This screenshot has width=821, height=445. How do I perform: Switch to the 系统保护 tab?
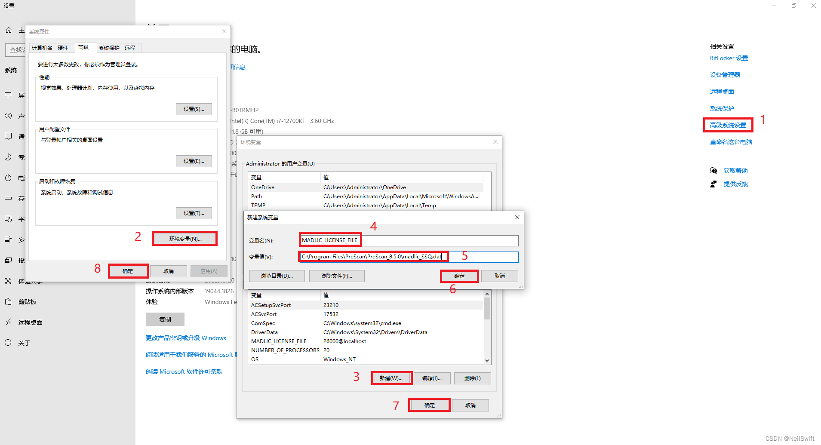109,48
